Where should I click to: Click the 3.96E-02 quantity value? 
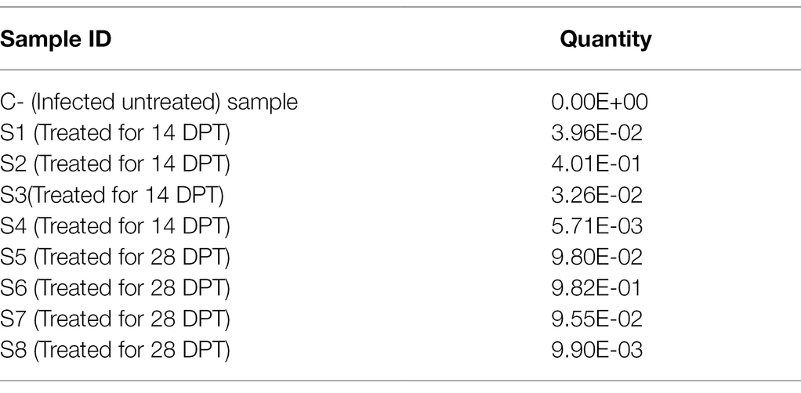[x=596, y=133]
